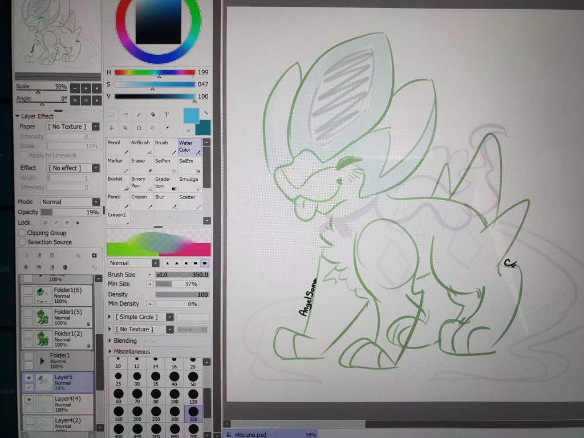Choose brush size preset 100
584x438 pixels.
[175, 396]
